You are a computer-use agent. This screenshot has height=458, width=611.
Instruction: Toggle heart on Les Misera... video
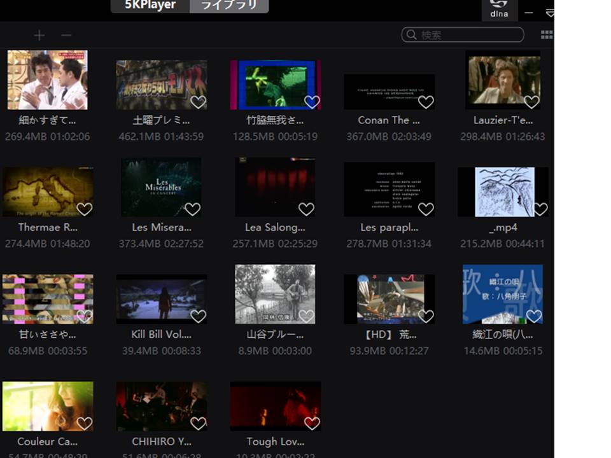(x=192, y=209)
